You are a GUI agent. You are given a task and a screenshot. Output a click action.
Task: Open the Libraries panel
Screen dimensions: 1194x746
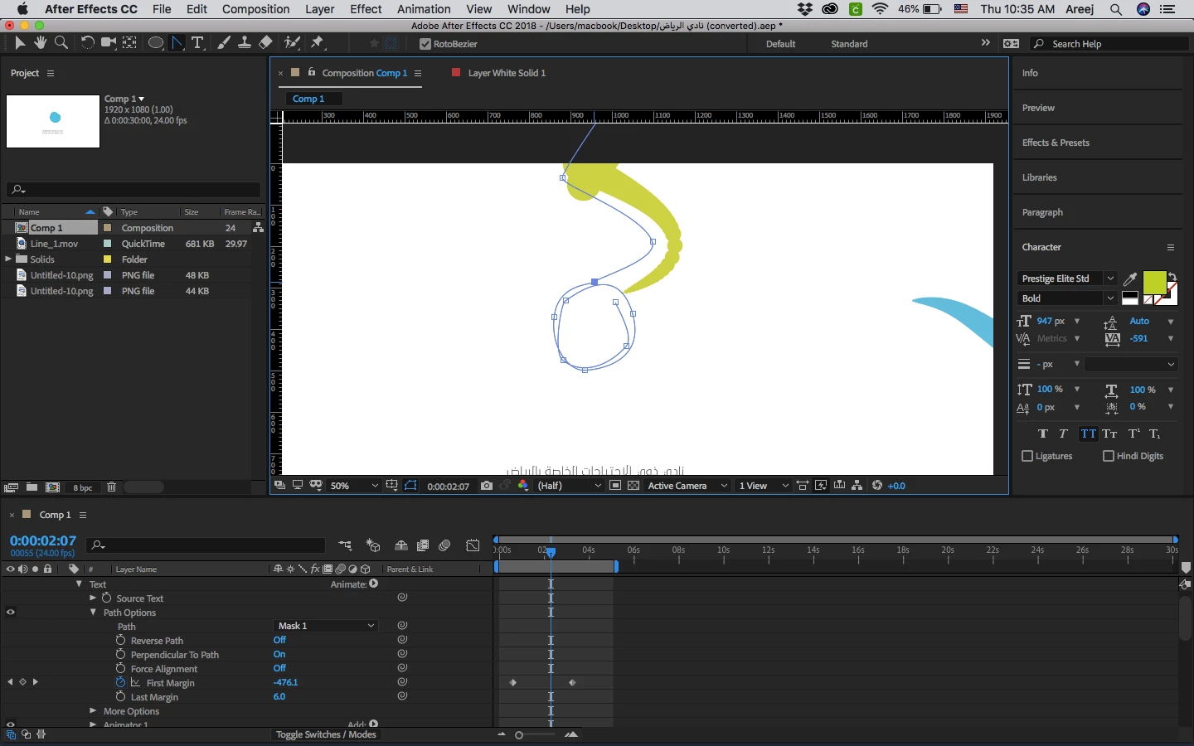(x=1039, y=177)
